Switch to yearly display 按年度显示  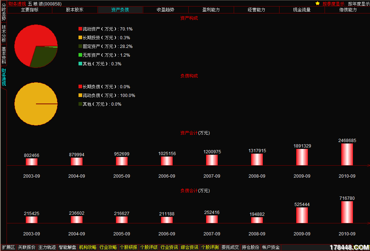(x=359, y=4)
